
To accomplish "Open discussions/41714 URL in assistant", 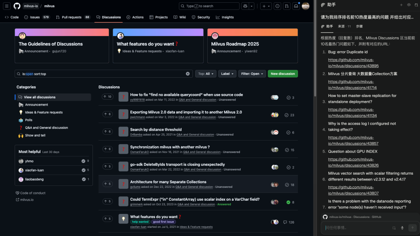I will (352, 85).
